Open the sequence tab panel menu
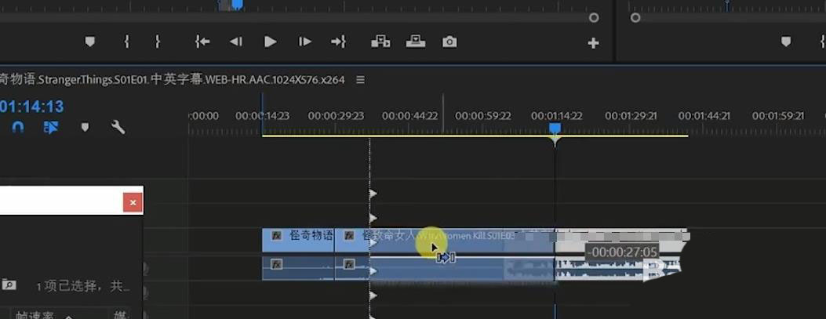This screenshot has width=826, height=319. 360,79
